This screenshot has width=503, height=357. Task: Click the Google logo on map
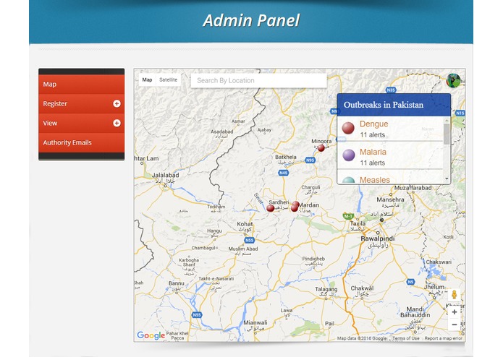(x=151, y=335)
